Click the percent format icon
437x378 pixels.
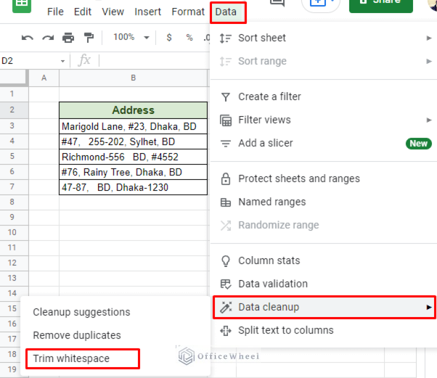tap(189, 38)
